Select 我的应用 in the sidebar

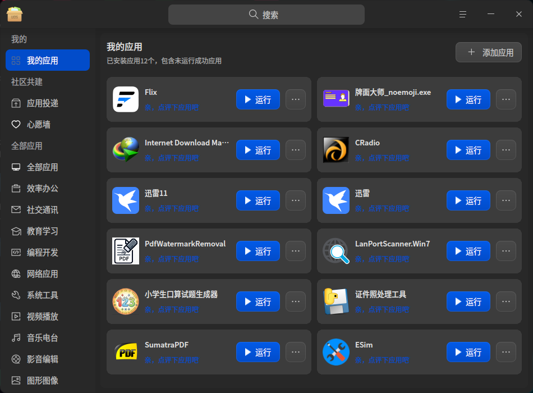[48, 60]
